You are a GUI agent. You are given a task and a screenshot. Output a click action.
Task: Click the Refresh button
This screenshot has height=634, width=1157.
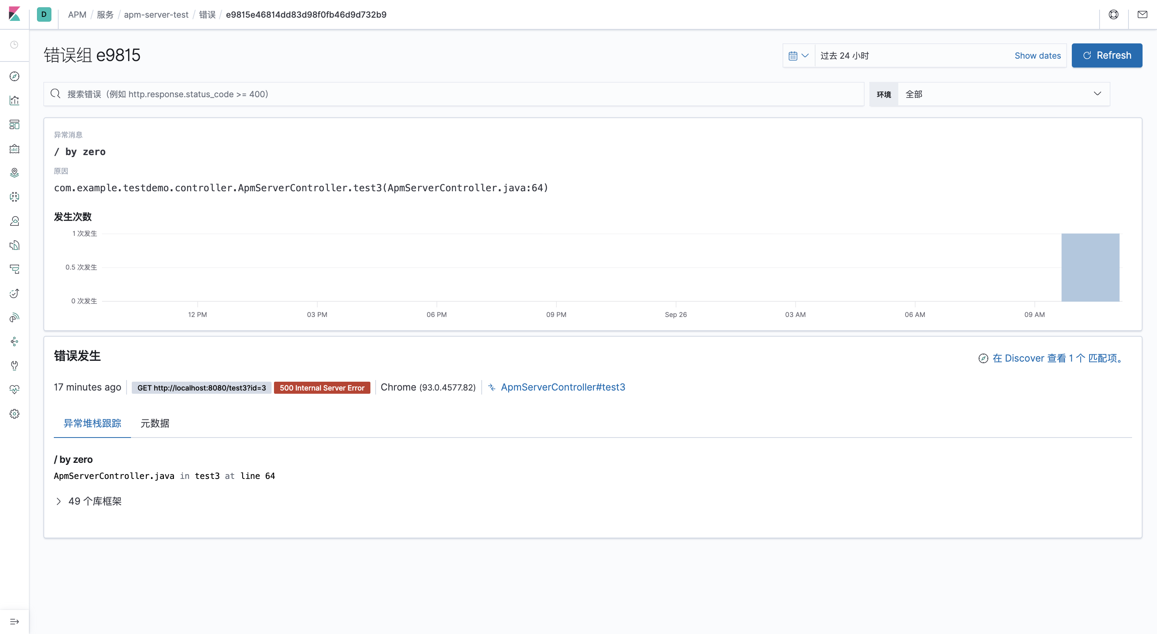[x=1107, y=55]
